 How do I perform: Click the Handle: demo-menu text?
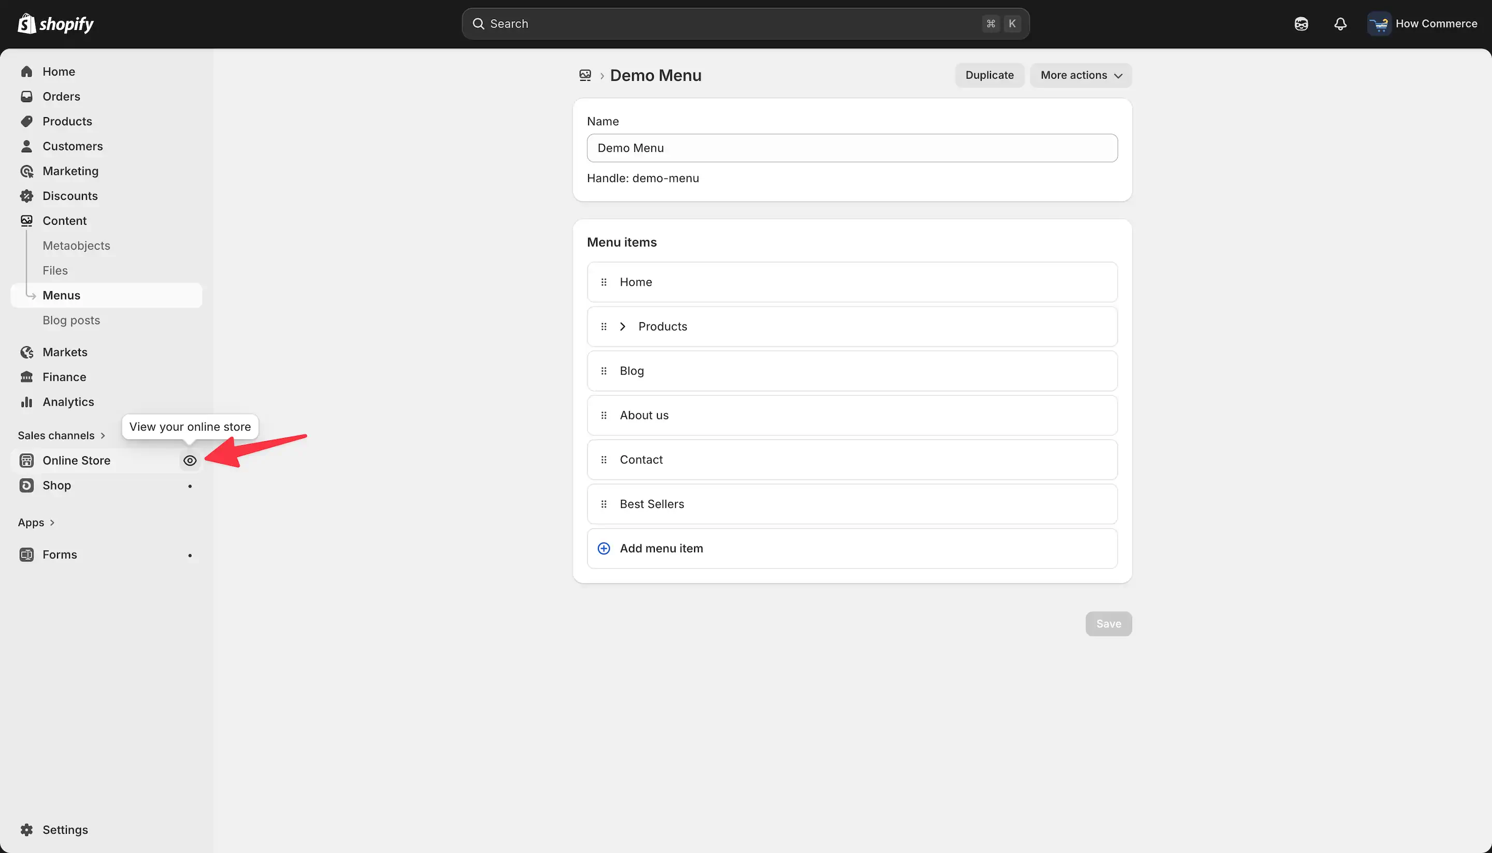pos(642,178)
